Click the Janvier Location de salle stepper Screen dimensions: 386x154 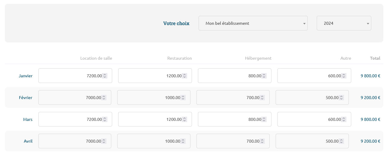(x=105, y=76)
